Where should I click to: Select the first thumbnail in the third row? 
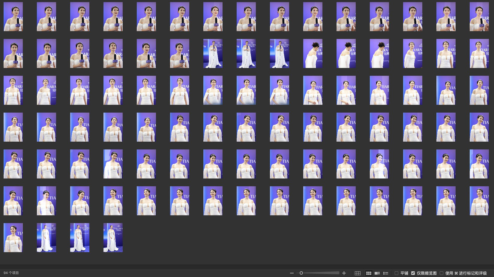click(13, 90)
